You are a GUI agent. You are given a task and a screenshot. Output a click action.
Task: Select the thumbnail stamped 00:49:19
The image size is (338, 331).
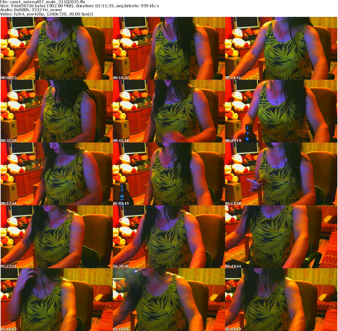281,111
